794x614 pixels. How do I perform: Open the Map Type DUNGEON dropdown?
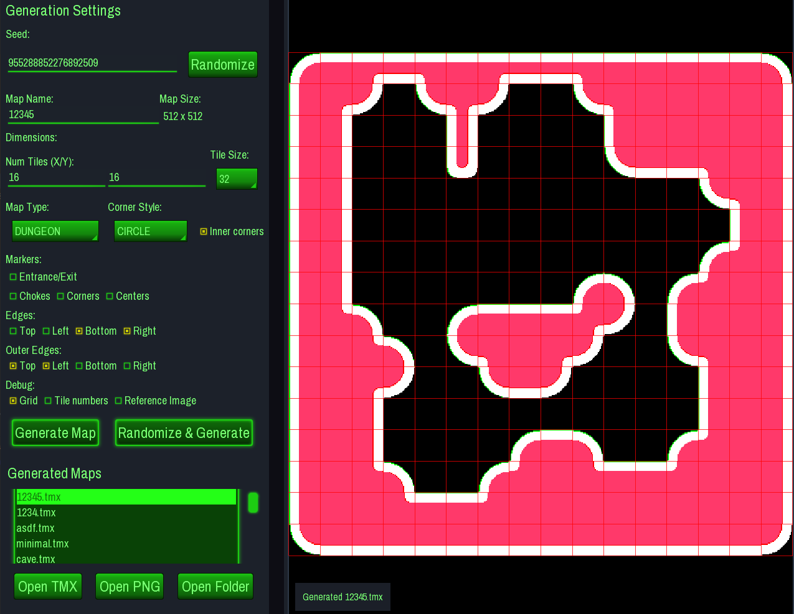[x=55, y=231]
